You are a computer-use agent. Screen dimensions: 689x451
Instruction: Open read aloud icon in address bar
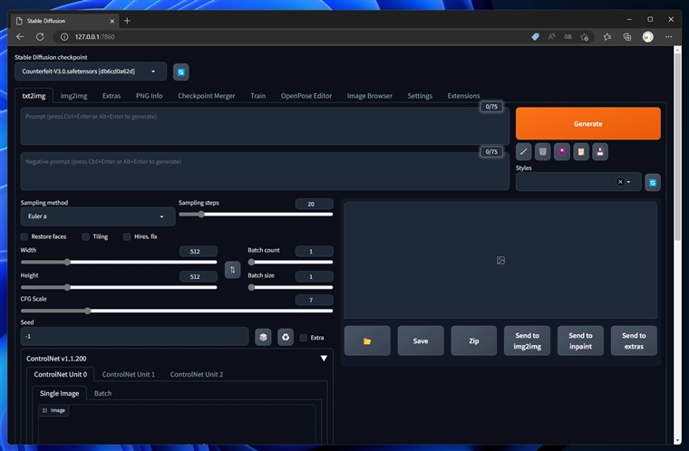[551, 37]
